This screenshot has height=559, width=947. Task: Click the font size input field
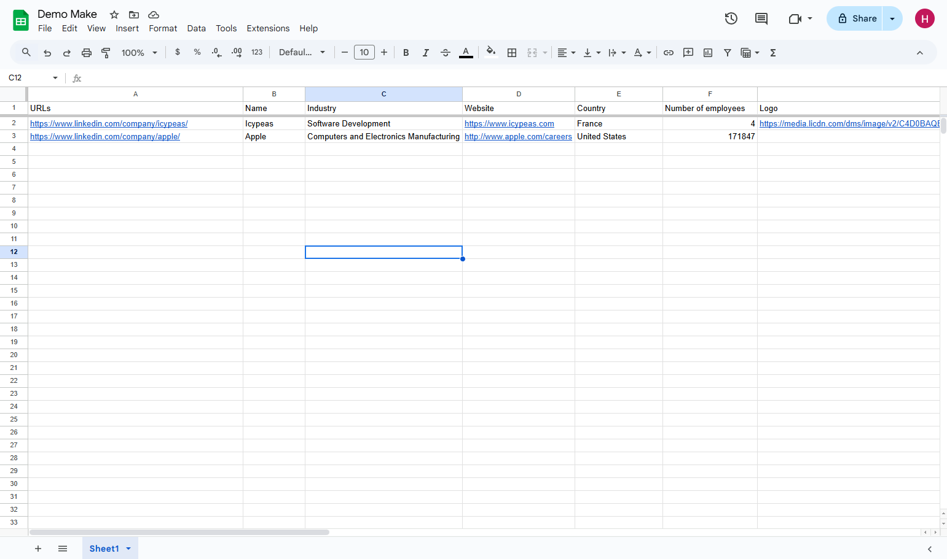pos(364,53)
